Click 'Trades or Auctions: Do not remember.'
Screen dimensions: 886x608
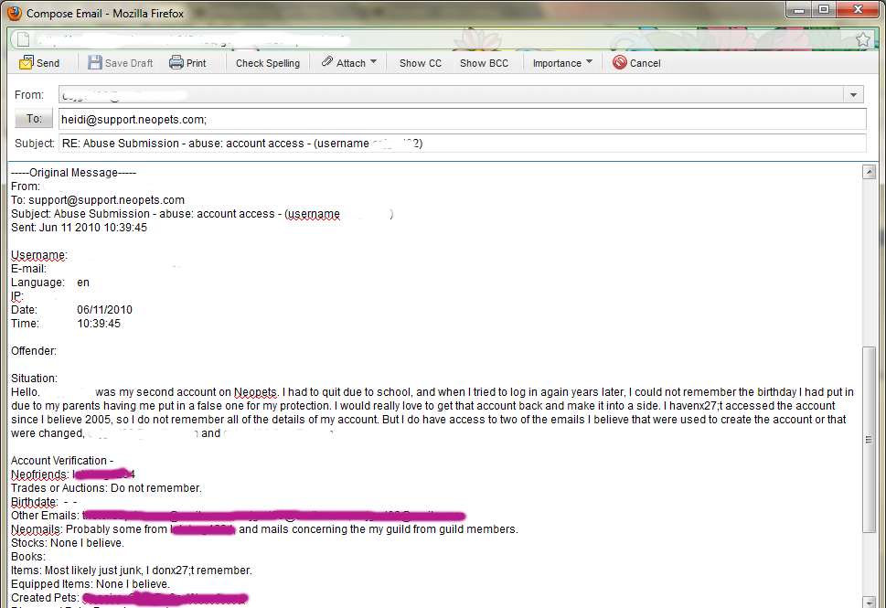[106, 488]
